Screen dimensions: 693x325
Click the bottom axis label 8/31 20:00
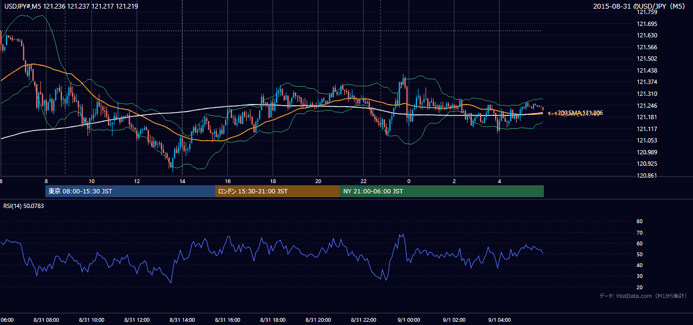318,320
